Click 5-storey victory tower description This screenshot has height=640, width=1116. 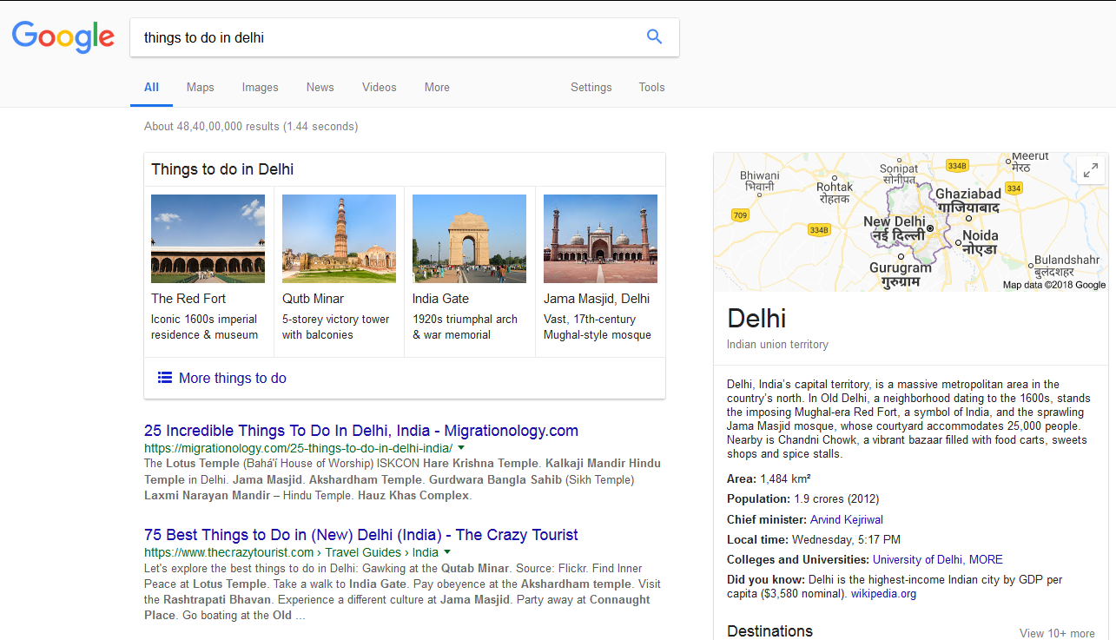(336, 327)
